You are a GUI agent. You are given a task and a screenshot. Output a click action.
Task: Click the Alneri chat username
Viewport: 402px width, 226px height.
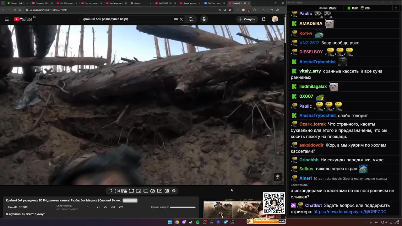coord(306,178)
